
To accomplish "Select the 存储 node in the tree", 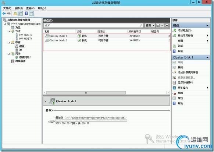I will point(18,42).
